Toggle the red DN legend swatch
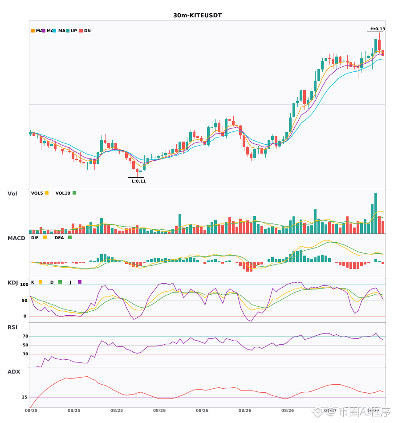The height and width of the screenshot is (423, 394). [81, 31]
